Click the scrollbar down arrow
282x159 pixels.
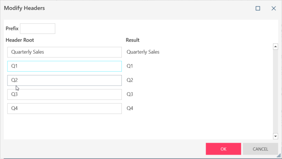(275, 136)
